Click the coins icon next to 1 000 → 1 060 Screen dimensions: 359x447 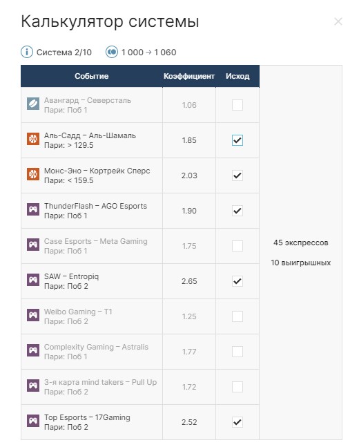pos(112,53)
